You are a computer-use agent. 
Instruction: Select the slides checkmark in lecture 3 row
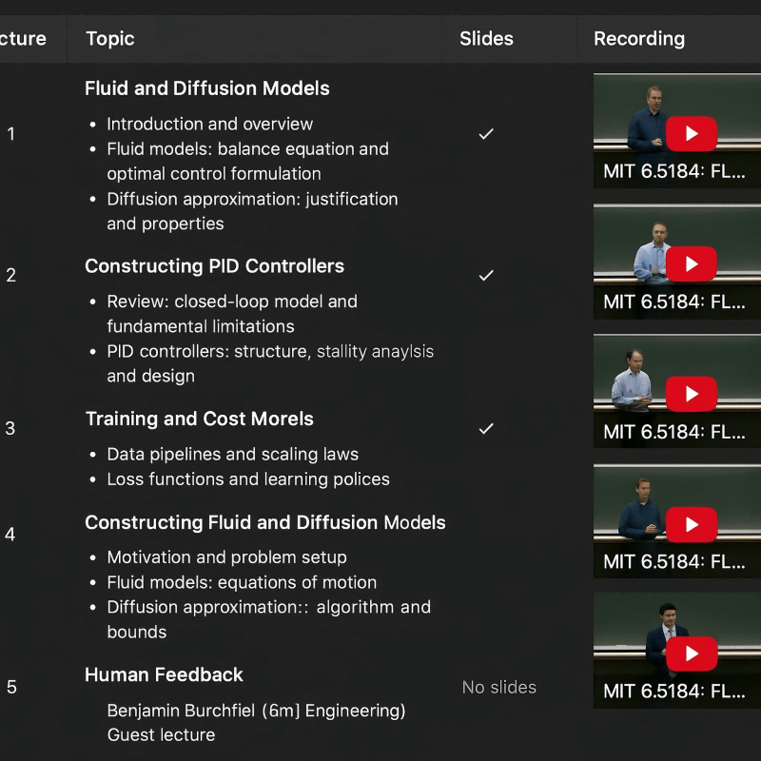(486, 428)
